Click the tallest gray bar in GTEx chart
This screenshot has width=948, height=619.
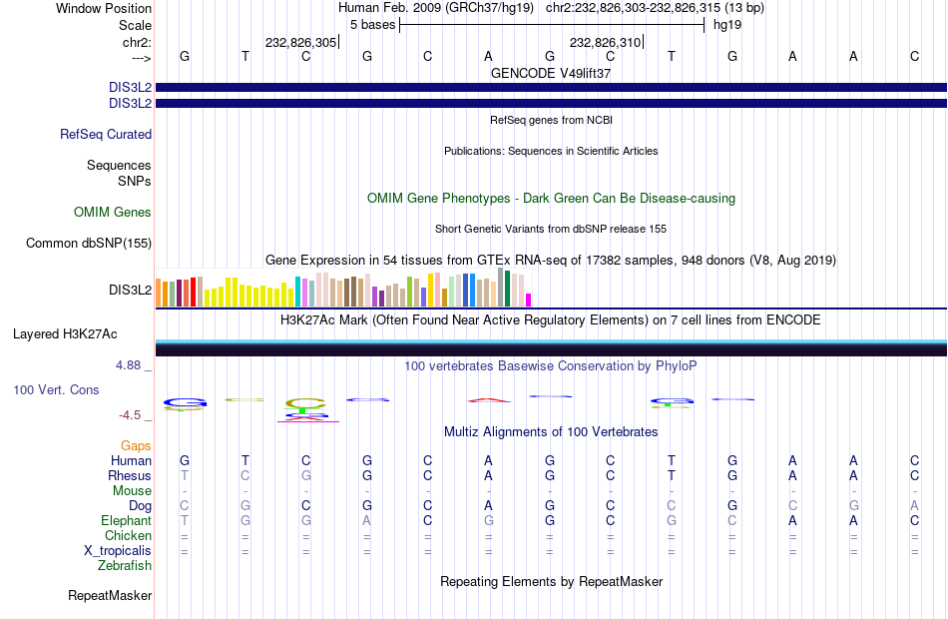501,288
